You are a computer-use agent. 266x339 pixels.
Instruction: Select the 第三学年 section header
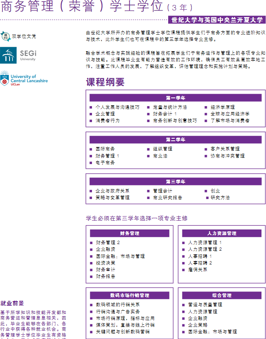coord(175,182)
